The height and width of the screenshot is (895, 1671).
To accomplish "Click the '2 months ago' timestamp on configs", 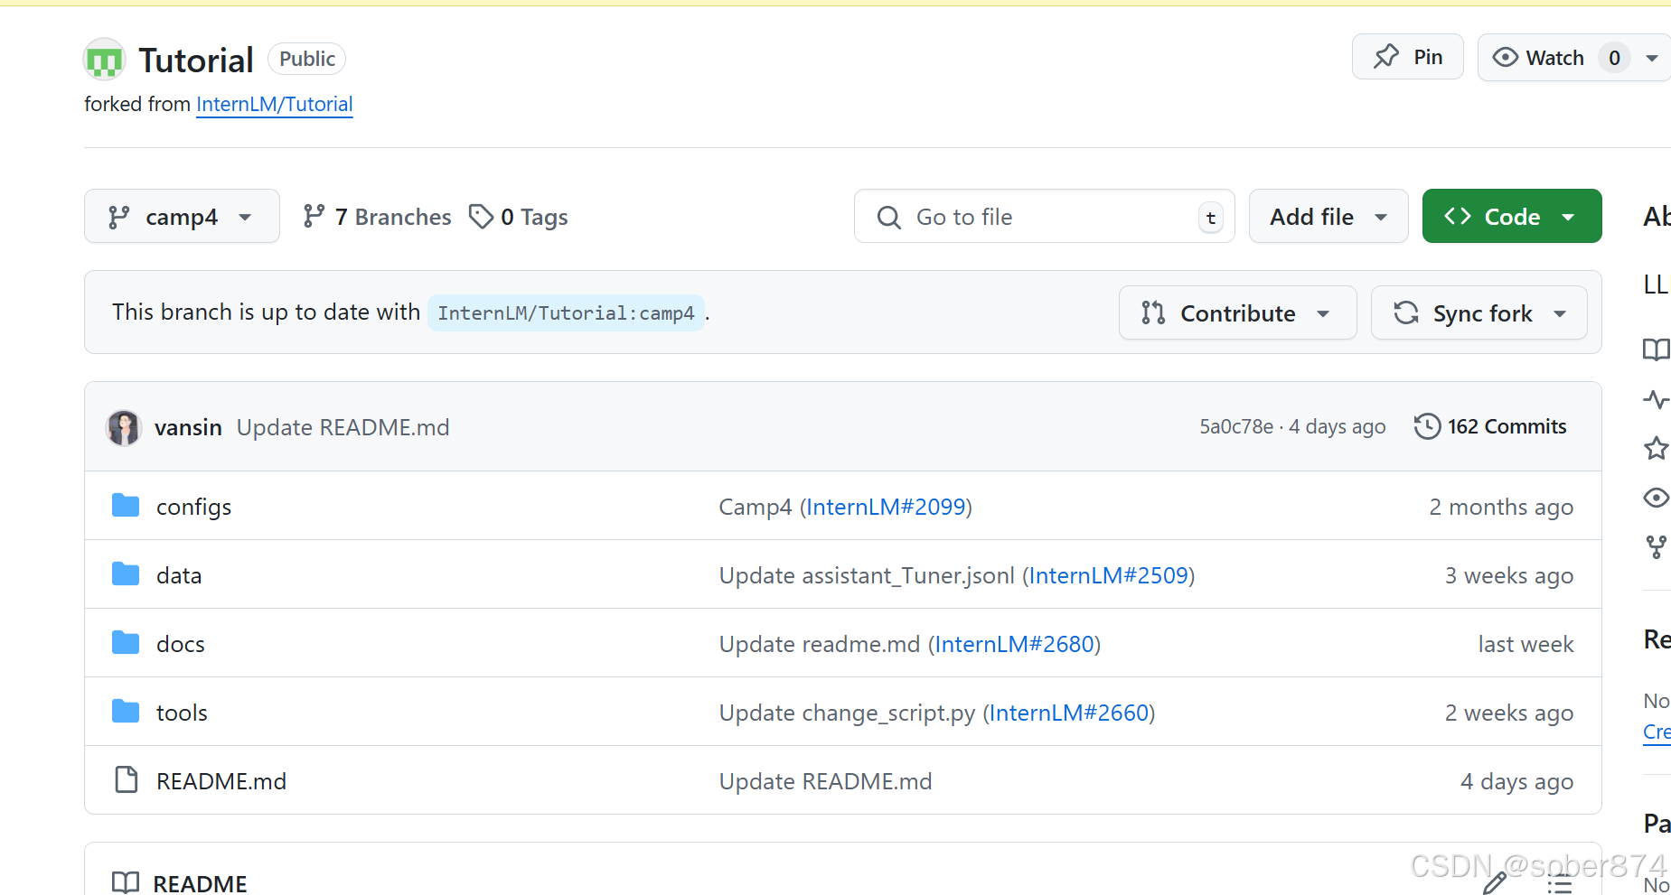I will pyautogui.click(x=1501, y=507).
